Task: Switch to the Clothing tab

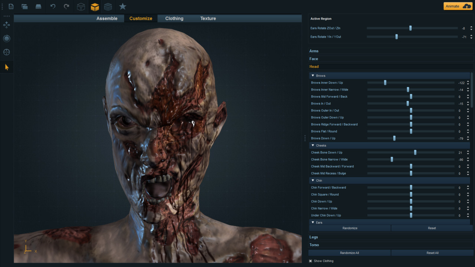Action: (174, 18)
